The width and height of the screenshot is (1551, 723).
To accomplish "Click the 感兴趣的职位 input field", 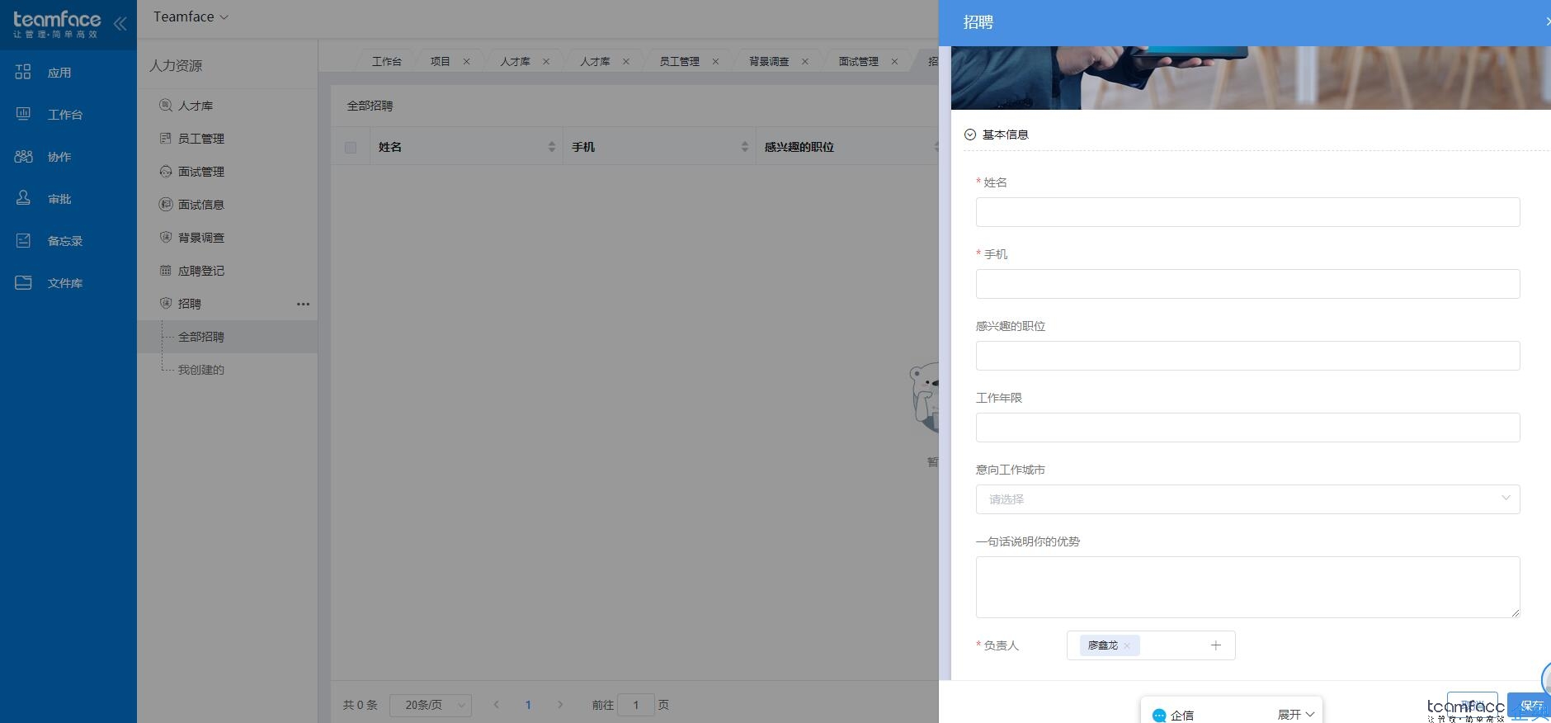I will 1247,355.
